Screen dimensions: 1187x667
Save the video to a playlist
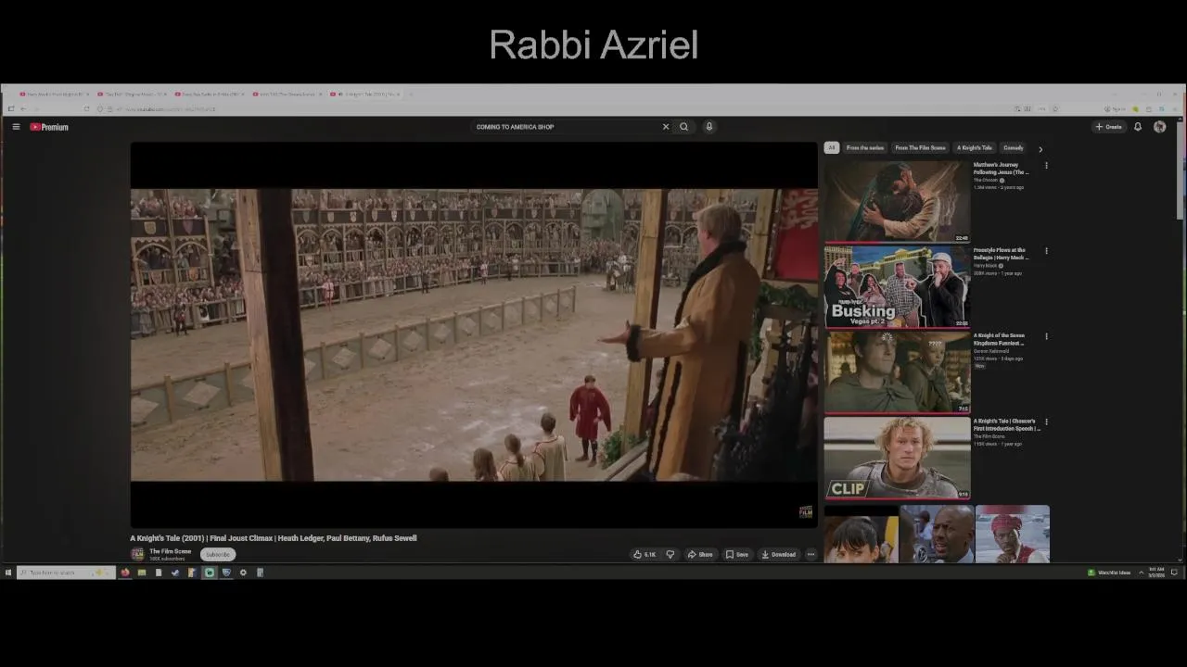point(737,555)
